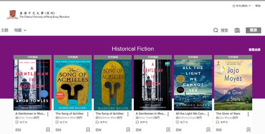Open All the Light We Cannot See cover
Image resolution: width=265 pixels, height=134 pixels.
coord(193,85)
